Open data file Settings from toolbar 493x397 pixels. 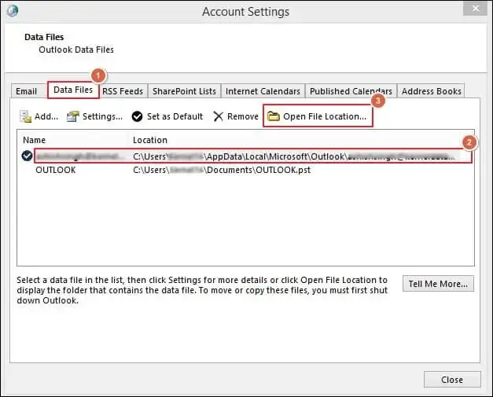(x=94, y=116)
